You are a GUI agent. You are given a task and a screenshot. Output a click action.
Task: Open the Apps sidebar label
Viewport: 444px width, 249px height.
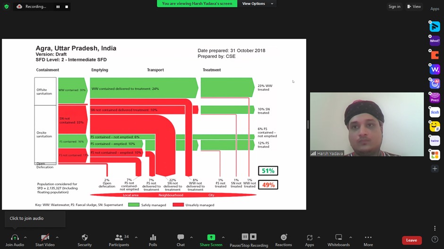[435, 9]
